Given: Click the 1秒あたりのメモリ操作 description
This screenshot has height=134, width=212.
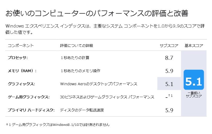Looking at the screenshot, I should pyautogui.click(x=80, y=71).
